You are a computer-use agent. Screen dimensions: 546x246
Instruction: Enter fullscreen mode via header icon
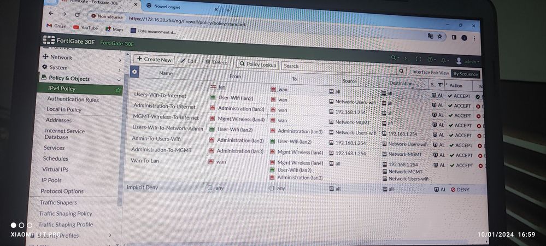point(419,59)
